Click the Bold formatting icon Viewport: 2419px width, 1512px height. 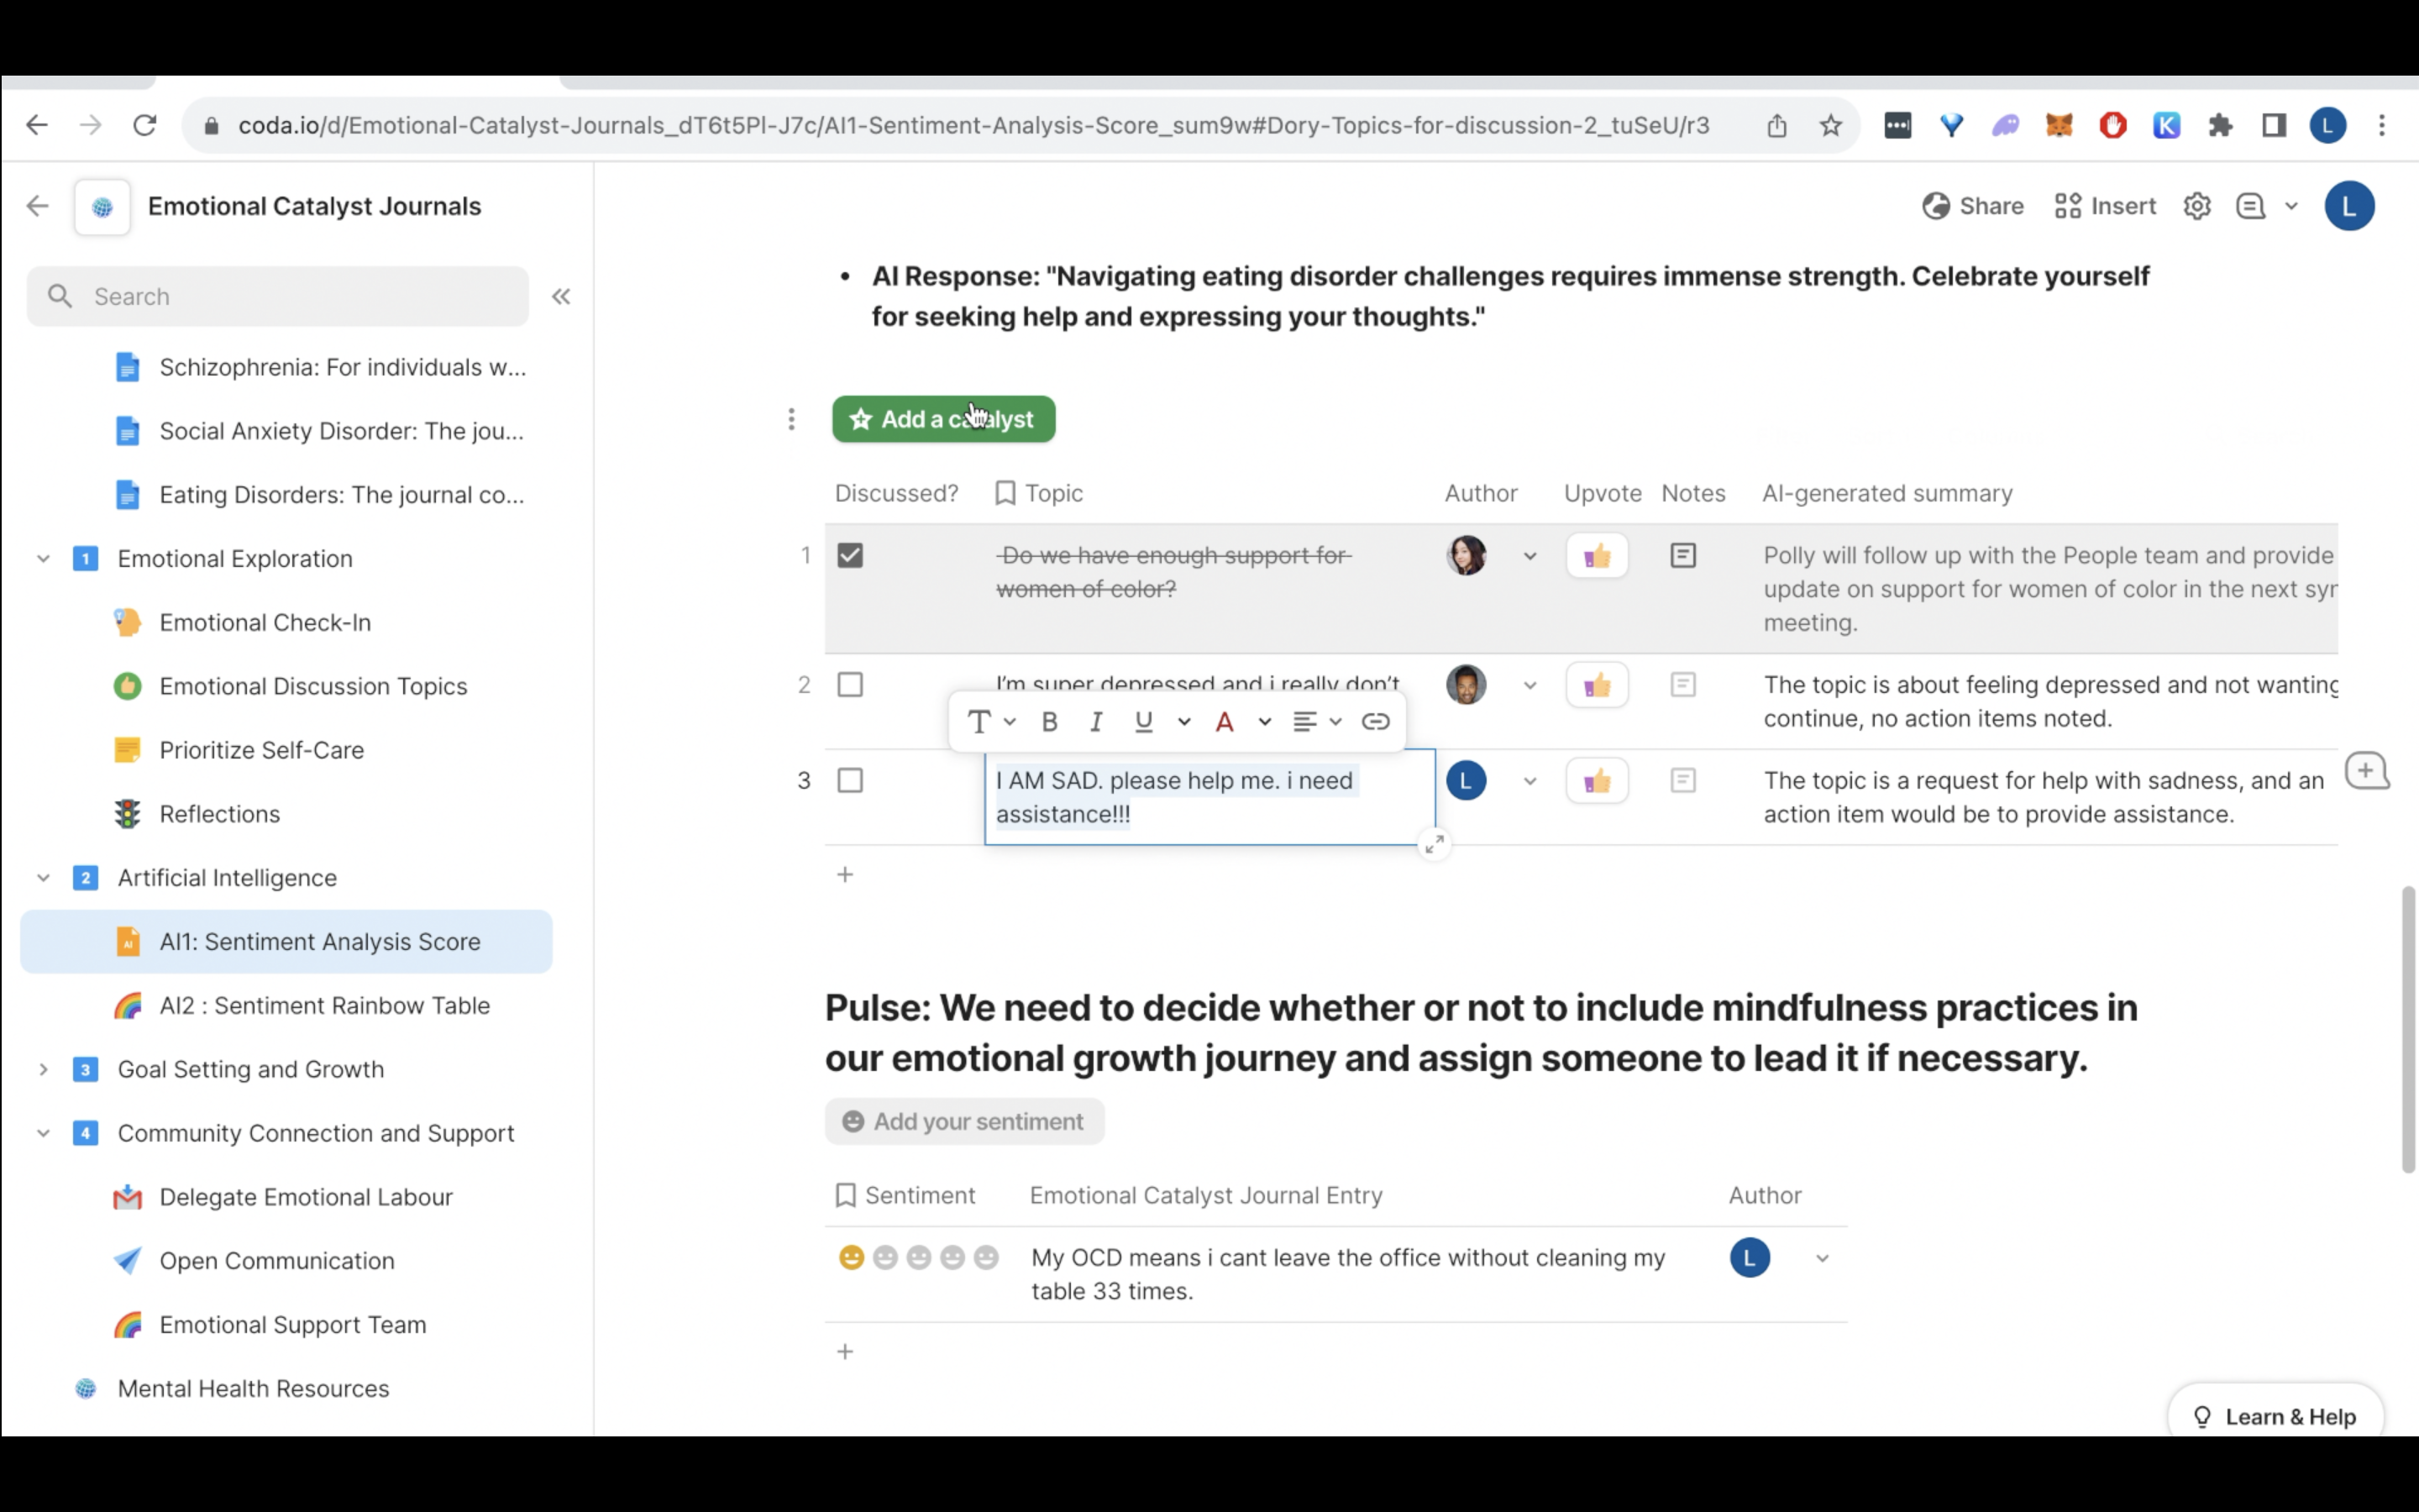click(x=1048, y=722)
